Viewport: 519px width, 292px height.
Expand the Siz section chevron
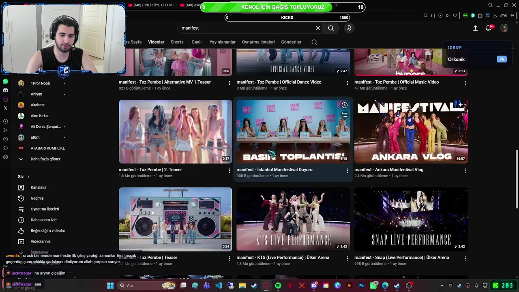28,177
